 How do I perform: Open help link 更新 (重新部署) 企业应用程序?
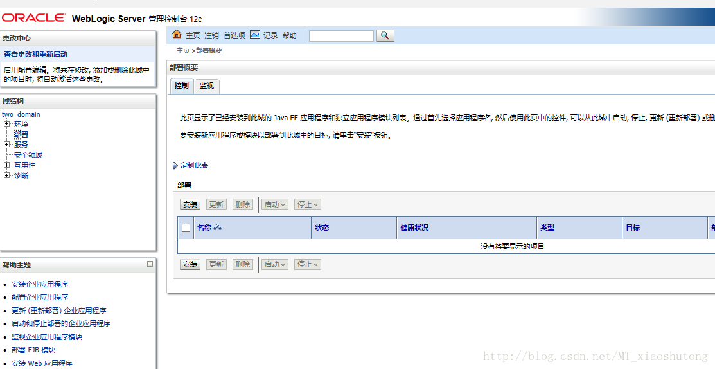(59, 310)
